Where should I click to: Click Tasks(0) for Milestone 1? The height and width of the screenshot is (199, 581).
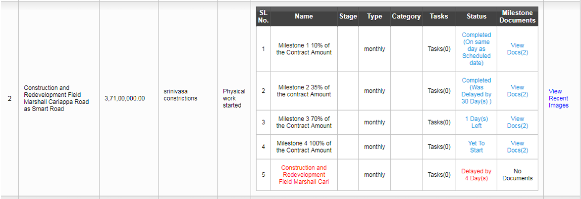click(439, 49)
